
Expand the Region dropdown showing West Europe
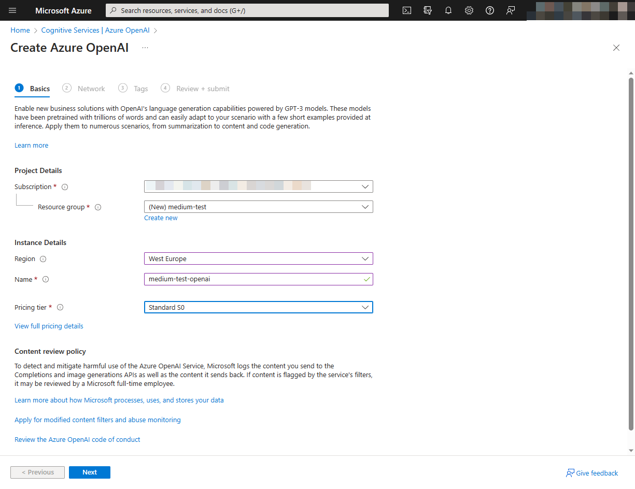click(x=258, y=258)
